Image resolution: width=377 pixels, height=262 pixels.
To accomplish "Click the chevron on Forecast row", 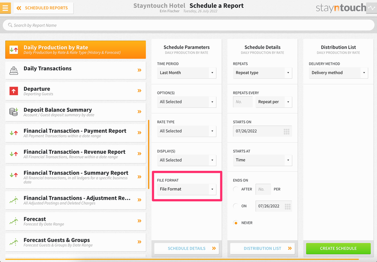I will point(139,221).
